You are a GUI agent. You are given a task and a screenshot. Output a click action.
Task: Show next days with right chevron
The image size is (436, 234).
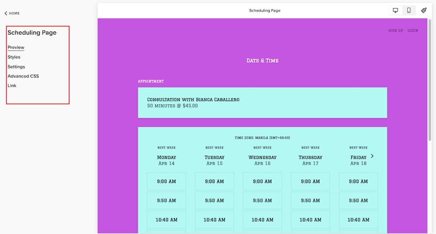[372, 156]
